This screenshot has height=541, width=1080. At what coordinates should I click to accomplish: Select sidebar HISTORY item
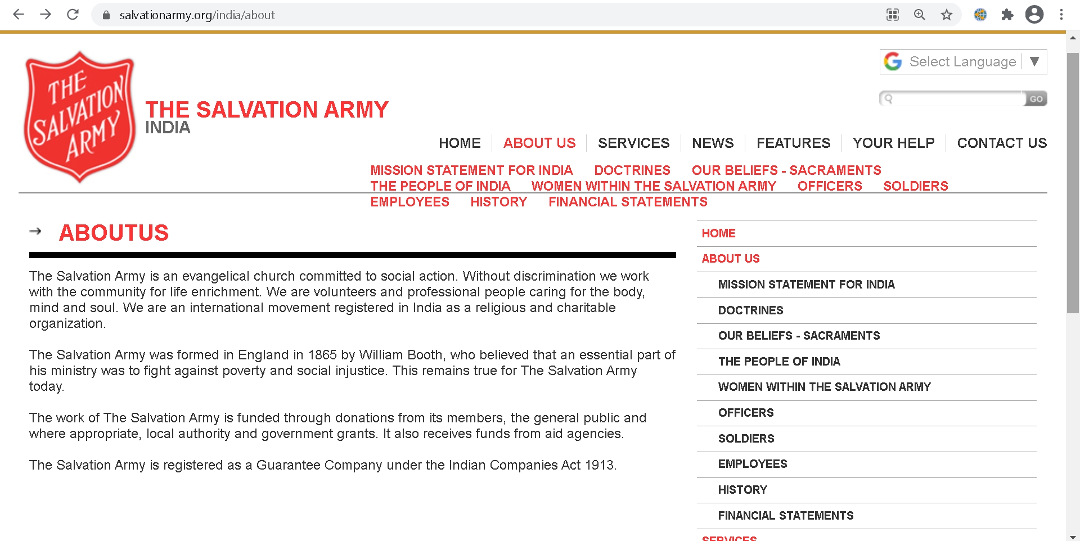(x=742, y=490)
